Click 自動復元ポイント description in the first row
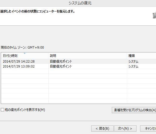 [x=61, y=62]
